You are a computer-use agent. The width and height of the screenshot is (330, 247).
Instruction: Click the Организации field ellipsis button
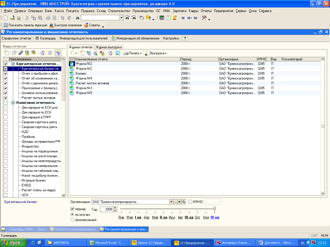pos(176,202)
